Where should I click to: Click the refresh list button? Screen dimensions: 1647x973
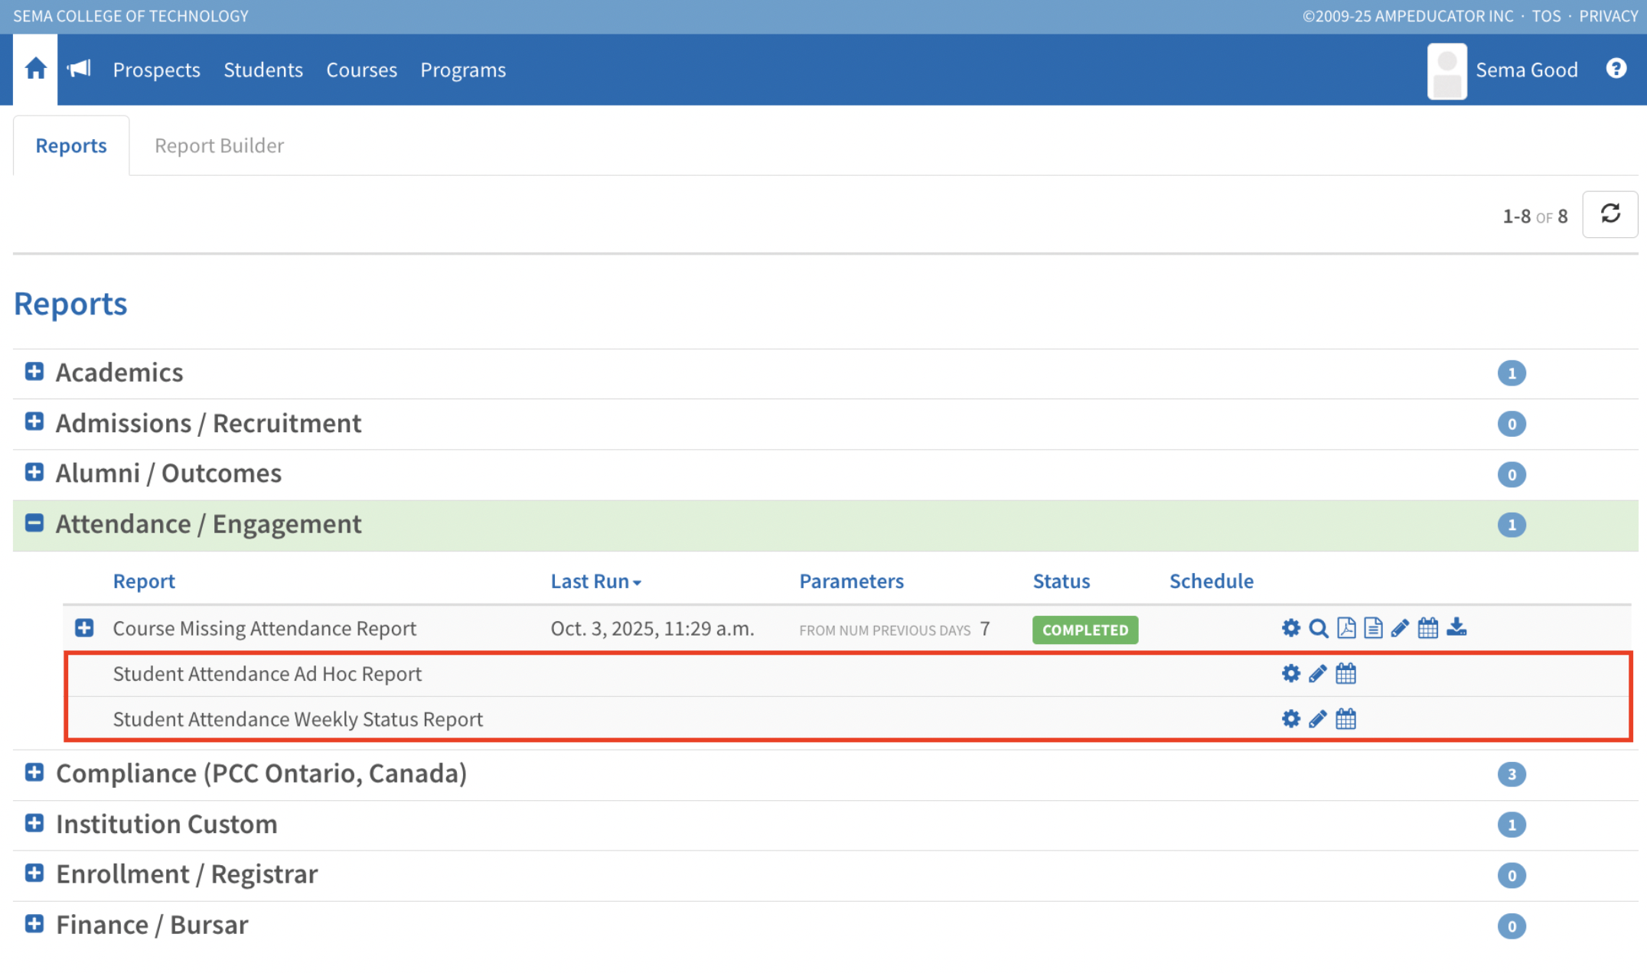pos(1609,214)
